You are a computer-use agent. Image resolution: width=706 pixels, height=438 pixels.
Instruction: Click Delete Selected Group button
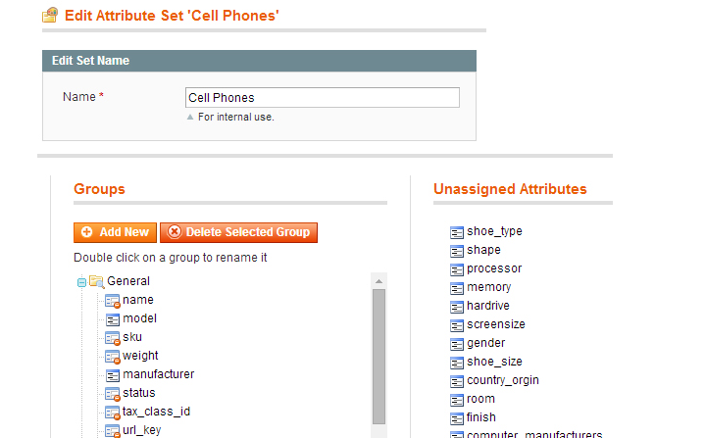coord(238,232)
